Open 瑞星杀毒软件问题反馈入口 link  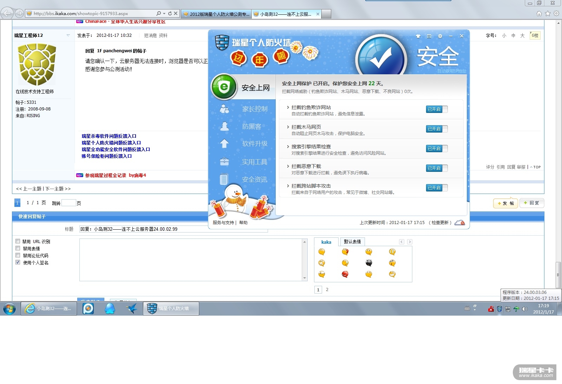(x=109, y=136)
